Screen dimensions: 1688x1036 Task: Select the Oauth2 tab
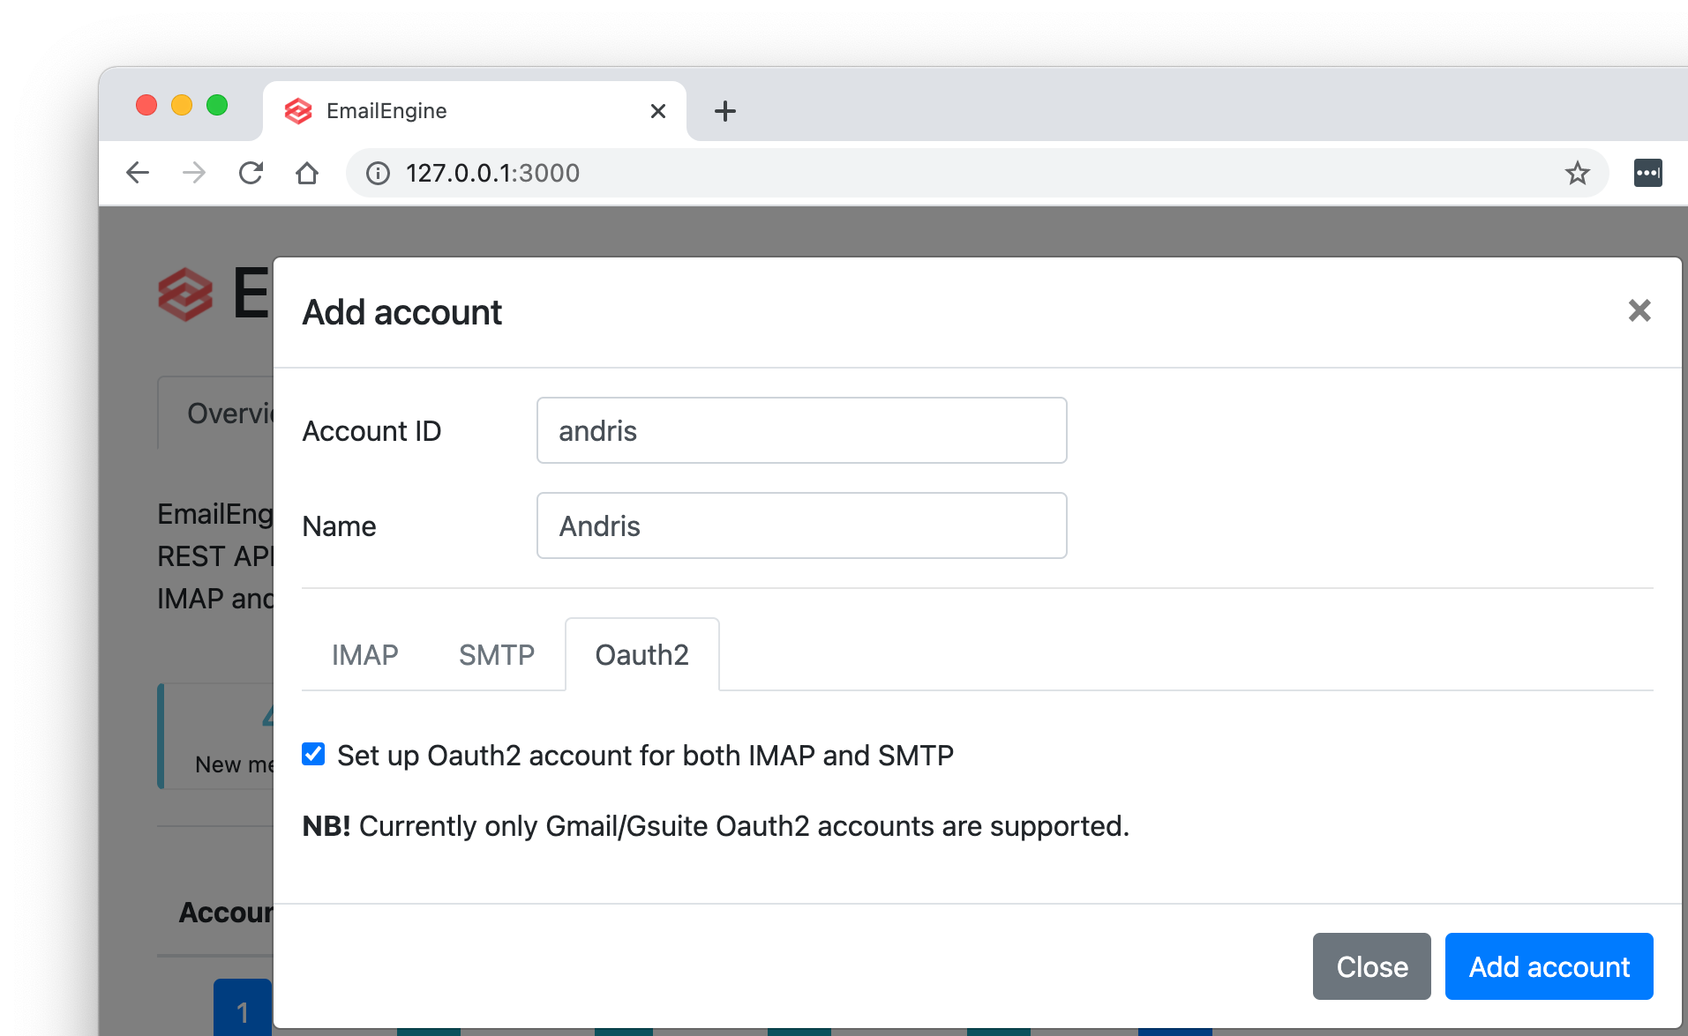[x=642, y=655]
